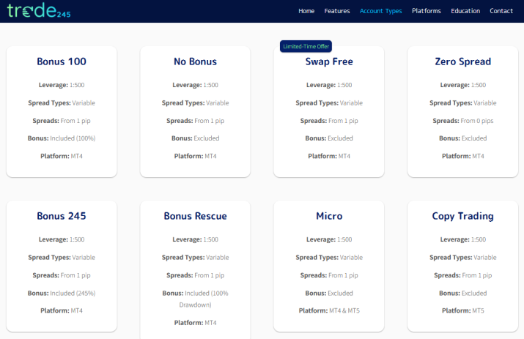The width and height of the screenshot is (524, 339).
Task: Select the Bonus Rescue account title
Action: pos(195,216)
